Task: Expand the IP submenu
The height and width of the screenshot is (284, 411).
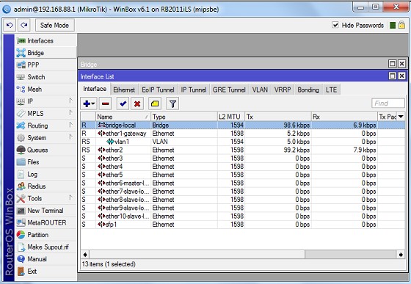Action: coord(46,101)
